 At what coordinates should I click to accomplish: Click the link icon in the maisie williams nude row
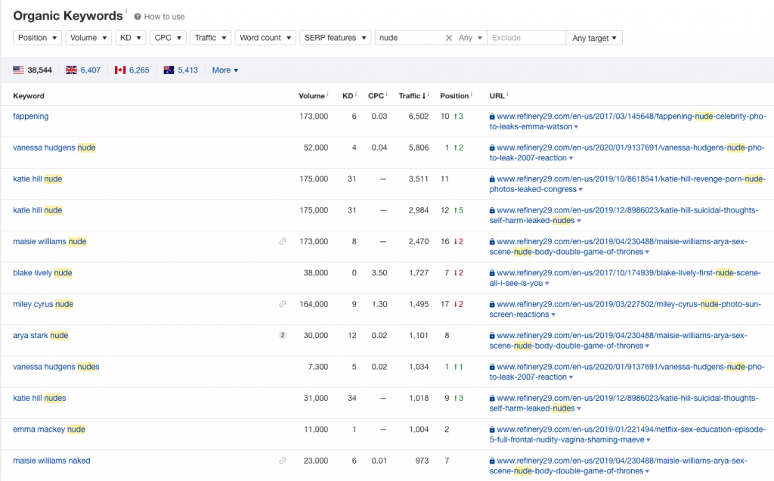[x=283, y=241]
